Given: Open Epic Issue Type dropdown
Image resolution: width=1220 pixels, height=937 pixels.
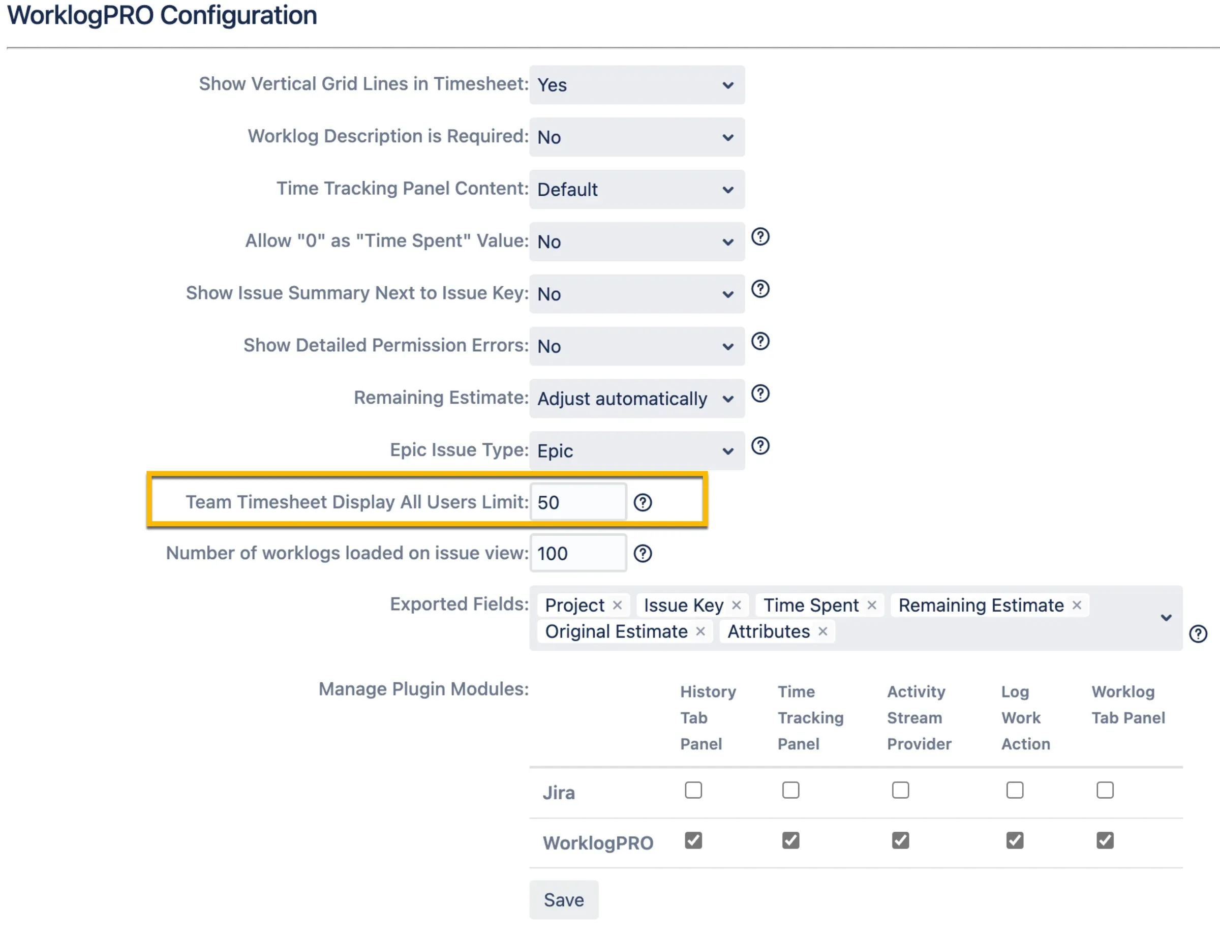Looking at the screenshot, I should pos(637,450).
